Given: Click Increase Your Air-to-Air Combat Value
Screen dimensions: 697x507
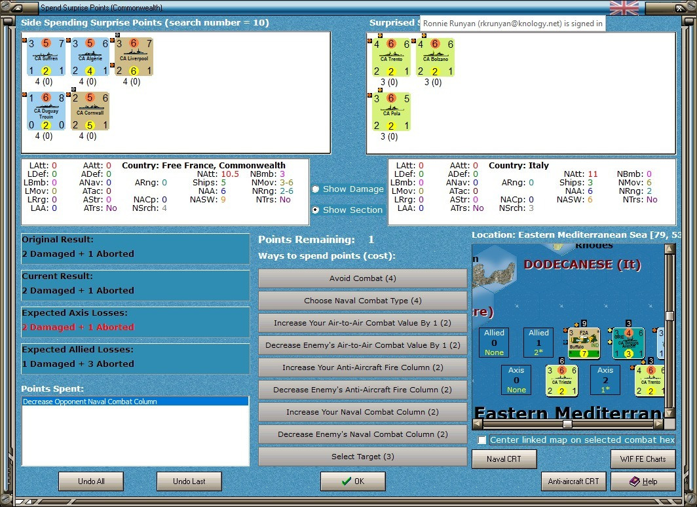Looking at the screenshot, I should tap(363, 322).
